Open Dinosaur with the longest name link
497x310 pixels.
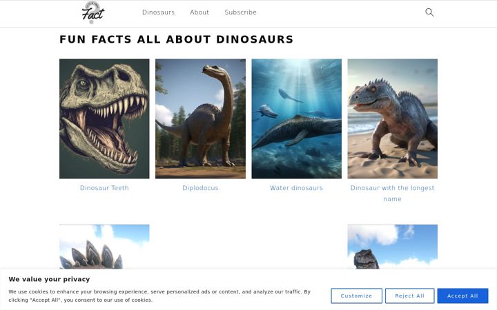(x=392, y=194)
